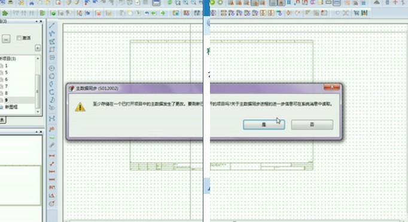
Task: Select the Aligned dimension tool
Action: click(52, 164)
